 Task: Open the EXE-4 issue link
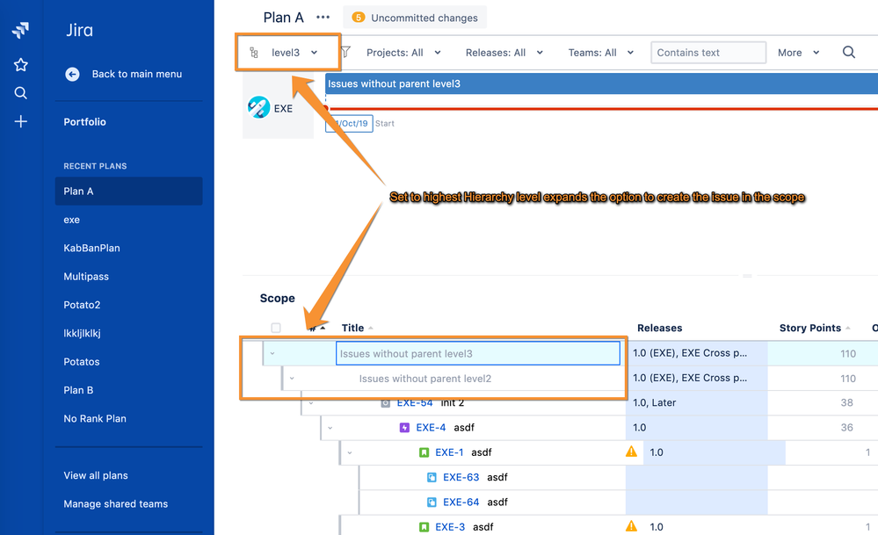coord(431,428)
